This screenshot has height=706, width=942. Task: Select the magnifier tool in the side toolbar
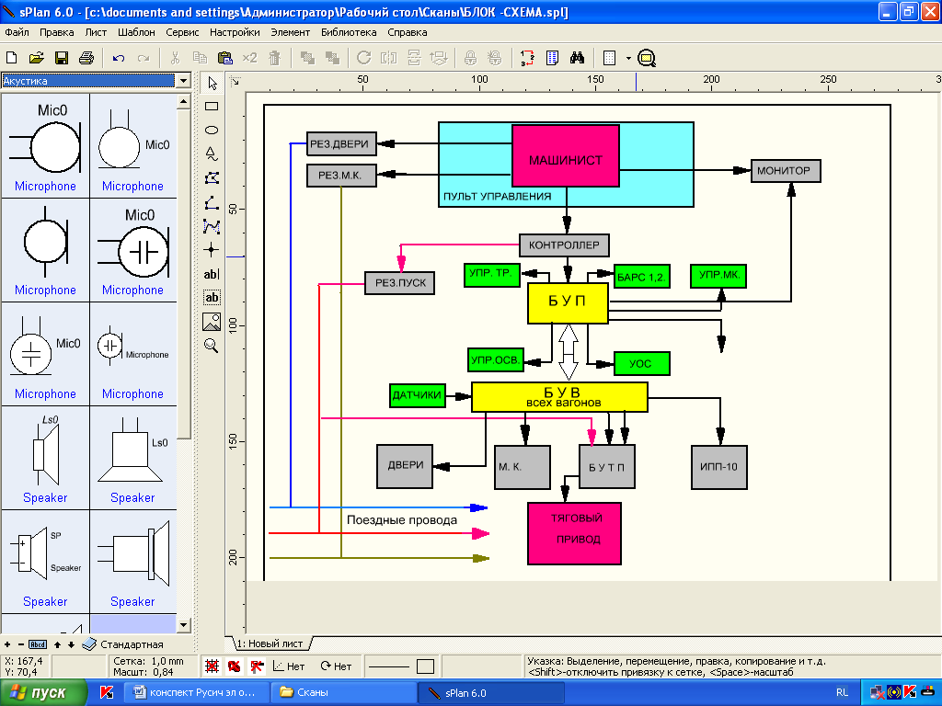[212, 346]
